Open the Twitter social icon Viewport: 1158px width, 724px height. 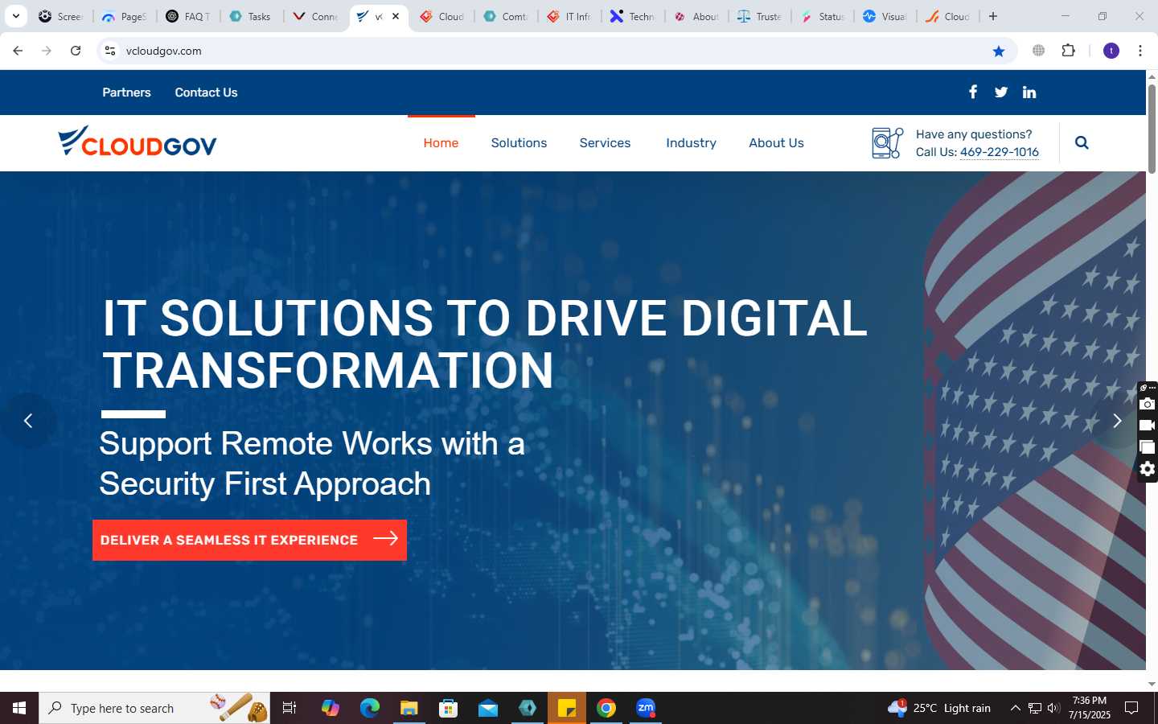[1001, 93]
